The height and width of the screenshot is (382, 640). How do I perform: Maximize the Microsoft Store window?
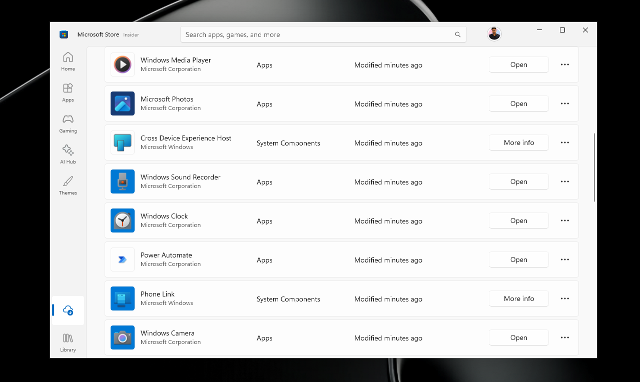(x=562, y=30)
